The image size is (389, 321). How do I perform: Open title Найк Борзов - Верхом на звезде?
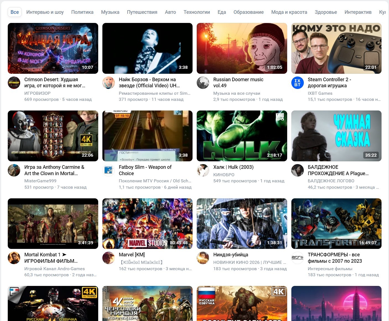[149, 83]
